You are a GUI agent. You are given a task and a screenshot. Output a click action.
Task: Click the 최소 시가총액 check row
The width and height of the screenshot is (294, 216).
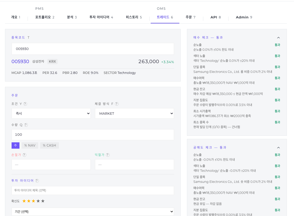coord(237,114)
